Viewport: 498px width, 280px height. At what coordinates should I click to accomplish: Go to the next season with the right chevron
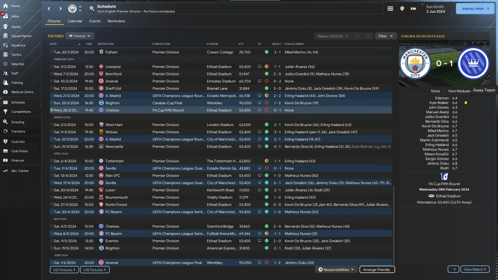click(368, 36)
